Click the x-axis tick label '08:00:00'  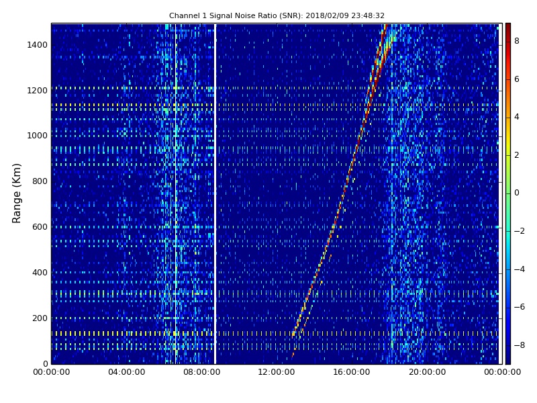[202, 372]
